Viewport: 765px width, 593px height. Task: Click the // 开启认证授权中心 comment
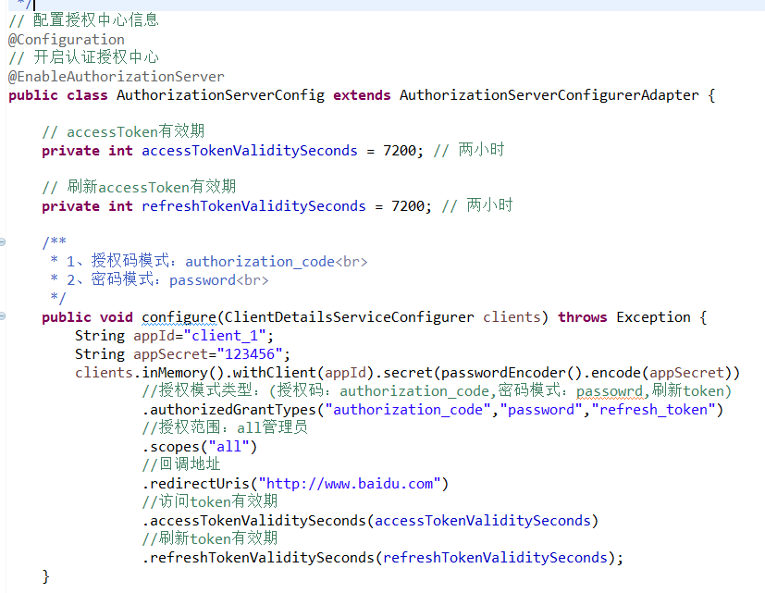pos(84,57)
